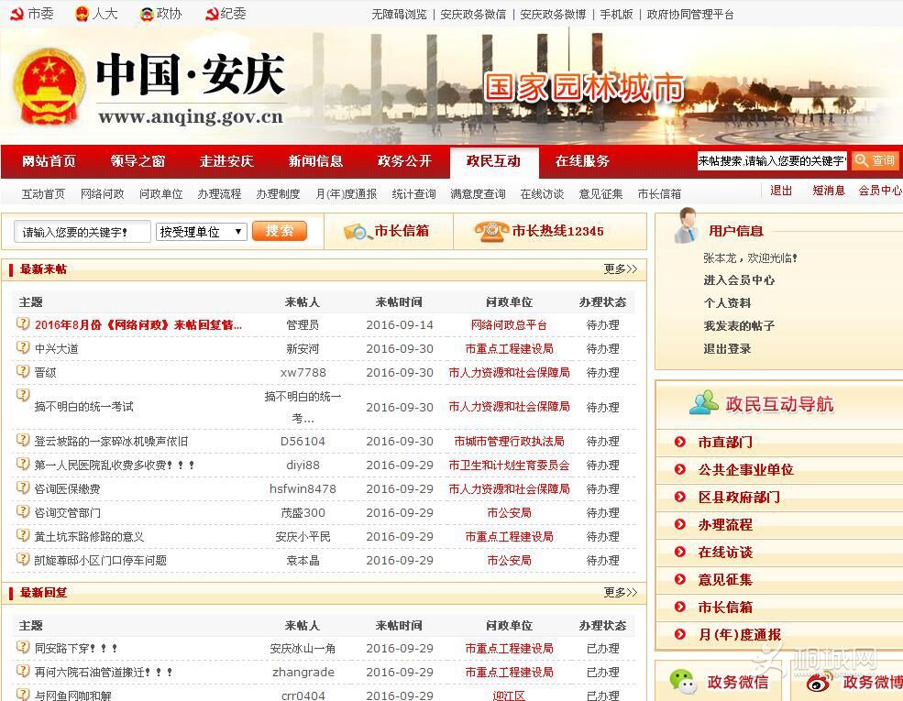Click the national emblem logo beside 中国·安庆

coord(48,87)
